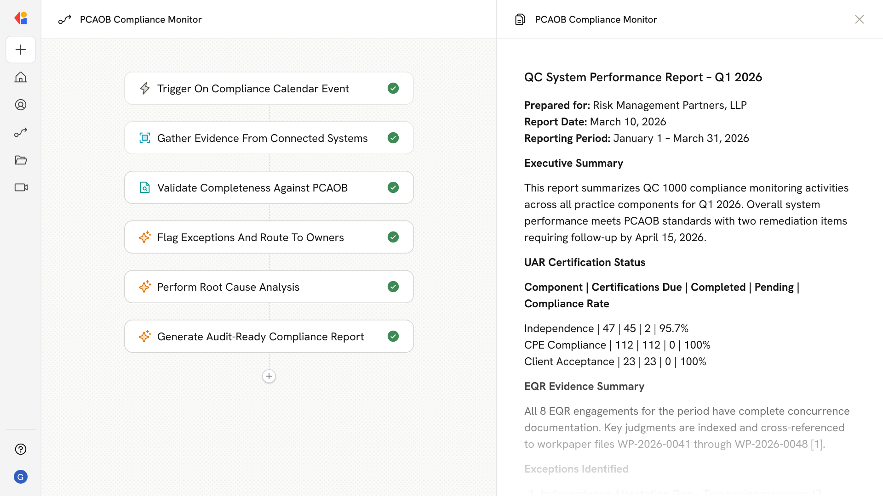
Task: Click the lightning trigger icon on first step
Action: click(x=145, y=88)
